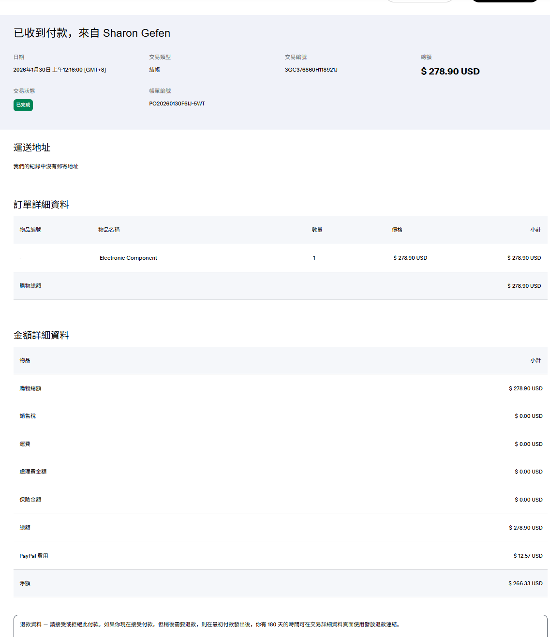This screenshot has height=637, width=550.
Task: Click the 我們的紀錄中沒有郵寄地址 address message
Action: [x=46, y=166]
